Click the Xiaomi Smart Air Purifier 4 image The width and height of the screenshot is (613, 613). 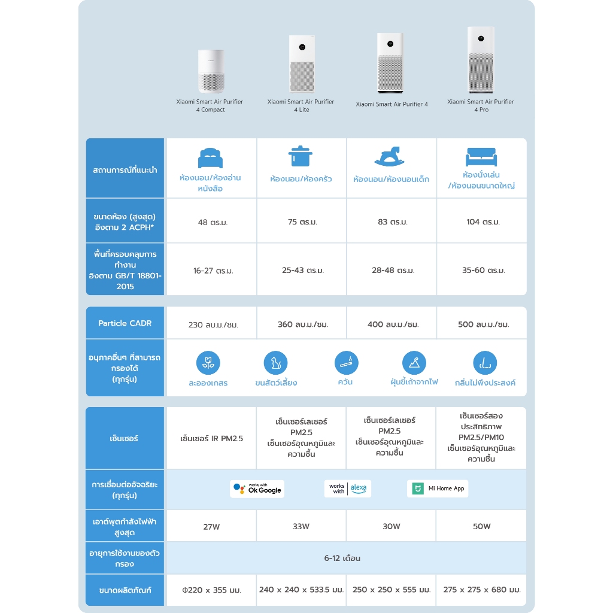pos(392,63)
